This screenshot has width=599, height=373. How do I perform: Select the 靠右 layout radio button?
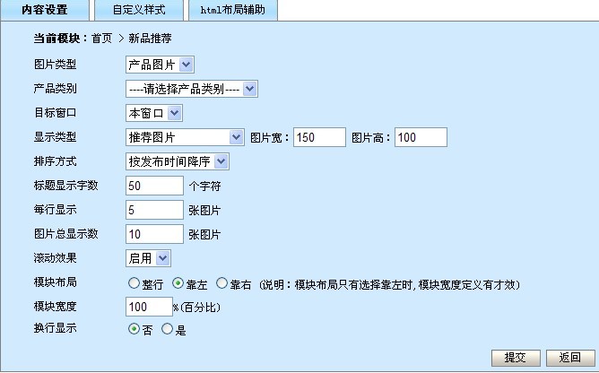(x=221, y=283)
